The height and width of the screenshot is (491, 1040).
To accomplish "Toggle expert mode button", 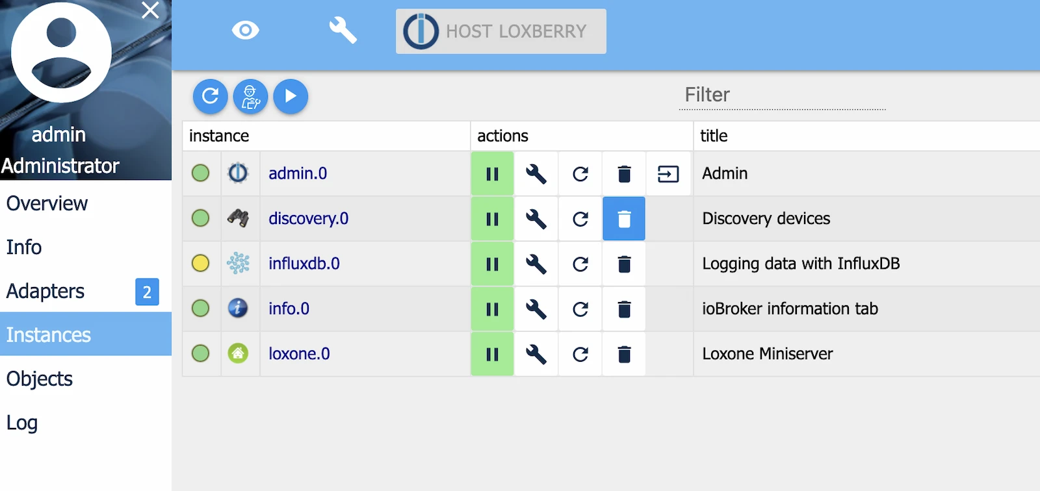I will (x=250, y=97).
